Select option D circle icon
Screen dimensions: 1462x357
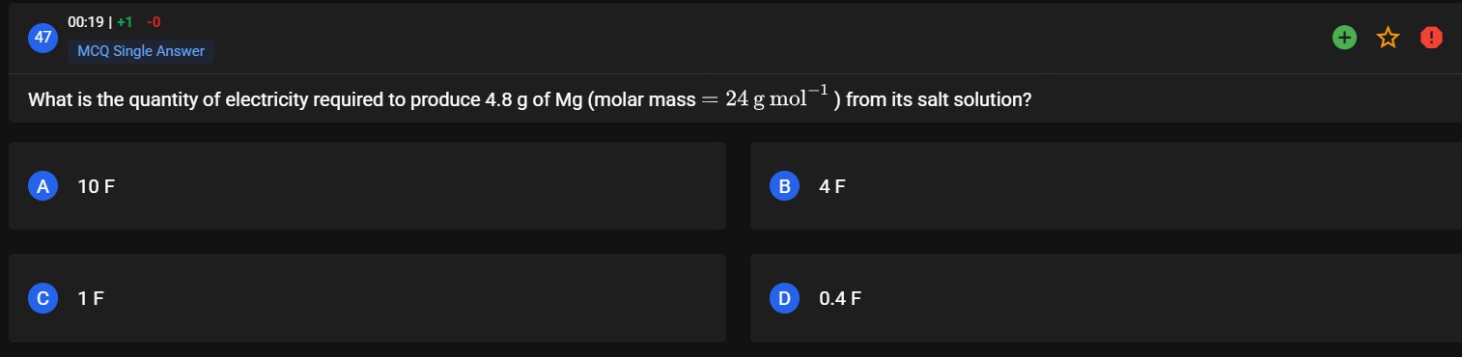pos(784,298)
